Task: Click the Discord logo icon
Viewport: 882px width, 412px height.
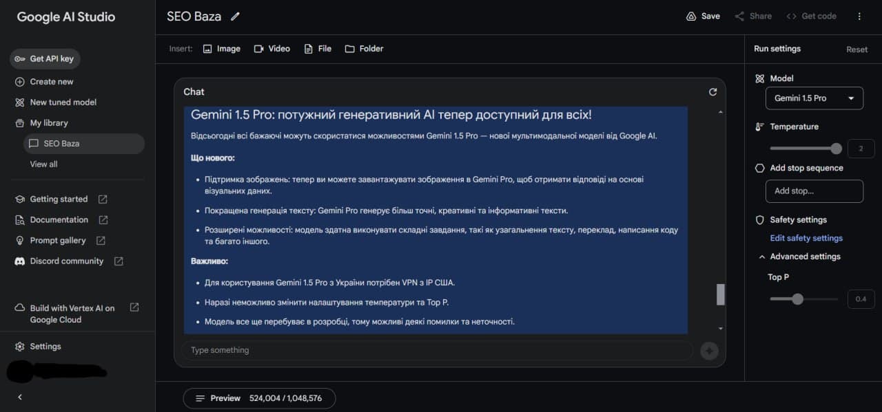Action: pyautogui.click(x=20, y=261)
